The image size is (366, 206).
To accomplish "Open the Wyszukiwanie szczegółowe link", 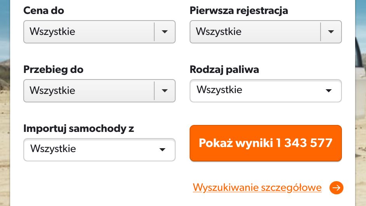I will [257, 188].
